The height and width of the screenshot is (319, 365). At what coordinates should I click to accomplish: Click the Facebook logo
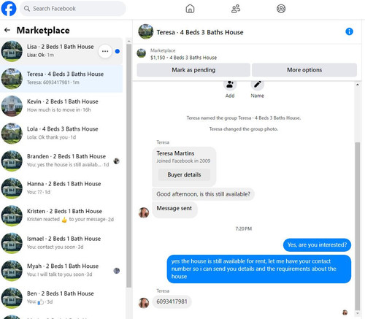coord(9,8)
